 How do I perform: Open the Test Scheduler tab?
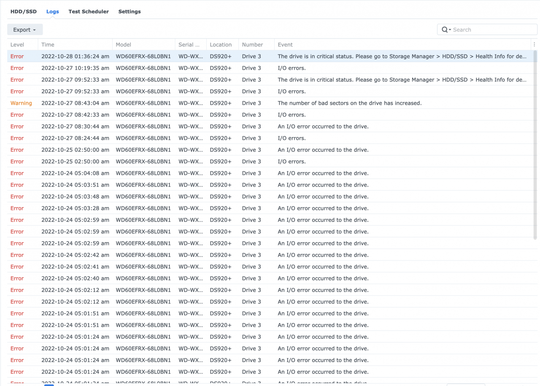[x=89, y=11]
